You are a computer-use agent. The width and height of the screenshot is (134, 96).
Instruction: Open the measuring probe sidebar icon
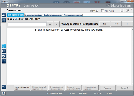(x=4, y=61)
